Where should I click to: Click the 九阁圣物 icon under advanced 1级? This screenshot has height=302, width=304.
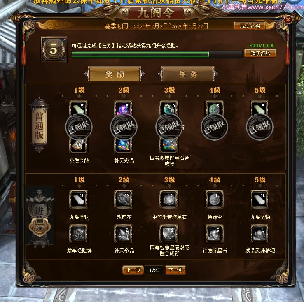[x=79, y=199]
